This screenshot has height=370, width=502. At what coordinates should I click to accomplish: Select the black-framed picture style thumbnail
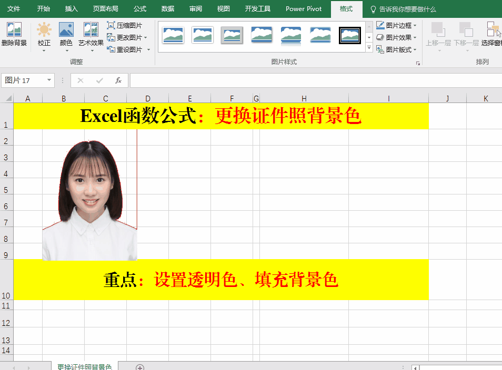(350, 35)
